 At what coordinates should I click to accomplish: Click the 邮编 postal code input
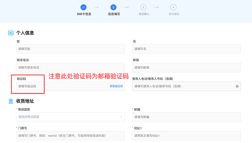click(x=187, y=117)
